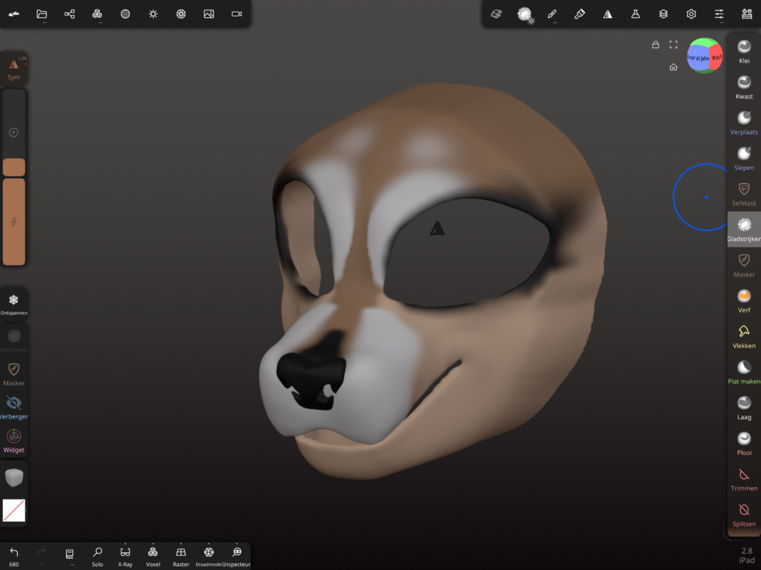The height and width of the screenshot is (570, 761).
Task: Select Verbergen hide tool on left
Action: point(13,407)
